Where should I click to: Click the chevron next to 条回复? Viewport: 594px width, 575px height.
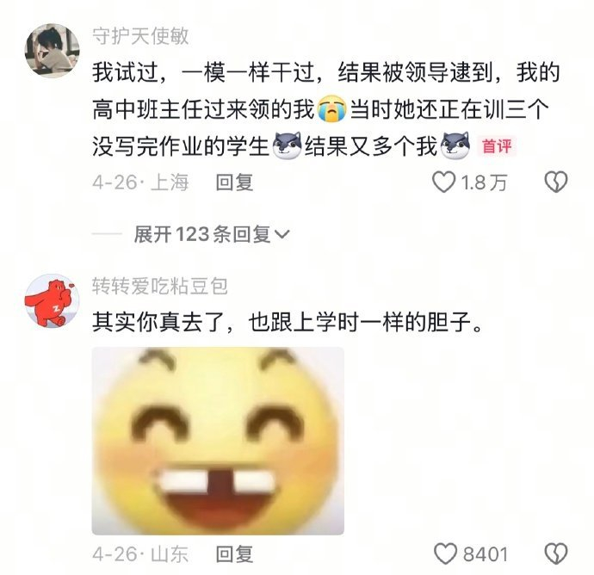tap(282, 235)
